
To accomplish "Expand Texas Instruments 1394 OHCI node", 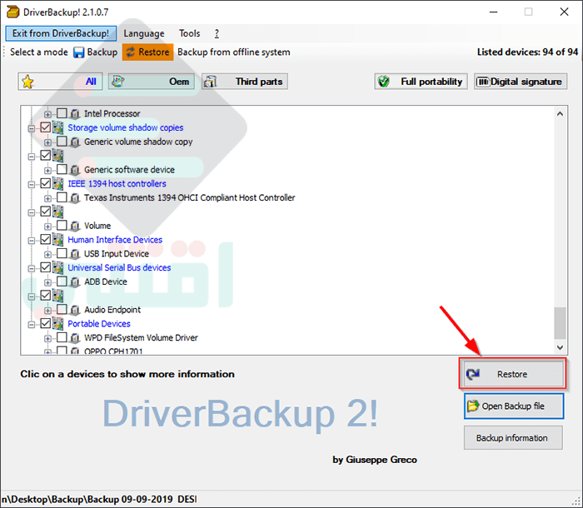I will tap(47, 198).
